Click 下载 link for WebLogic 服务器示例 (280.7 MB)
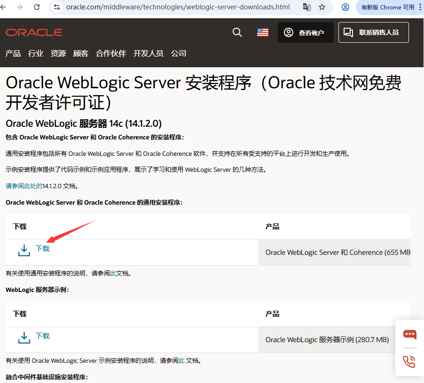424x383 pixels. [x=43, y=336]
